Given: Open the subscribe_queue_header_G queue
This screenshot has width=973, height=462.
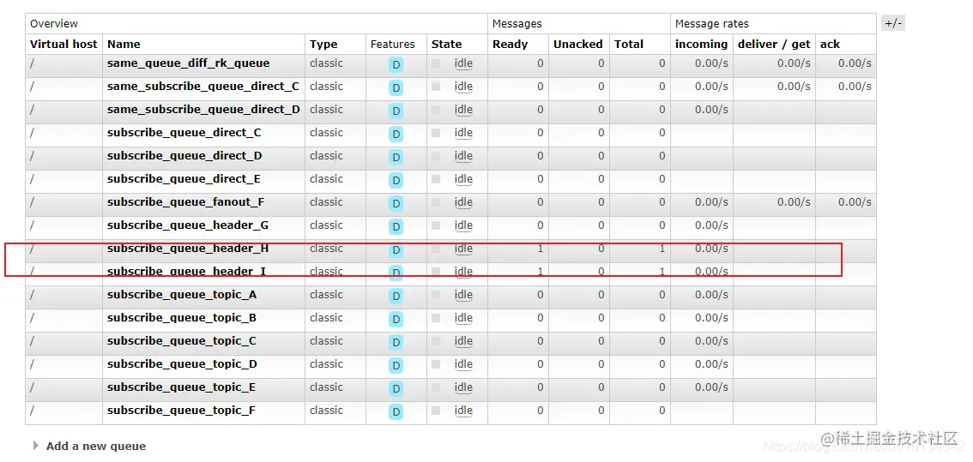Looking at the screenshot, I should 188,225.
